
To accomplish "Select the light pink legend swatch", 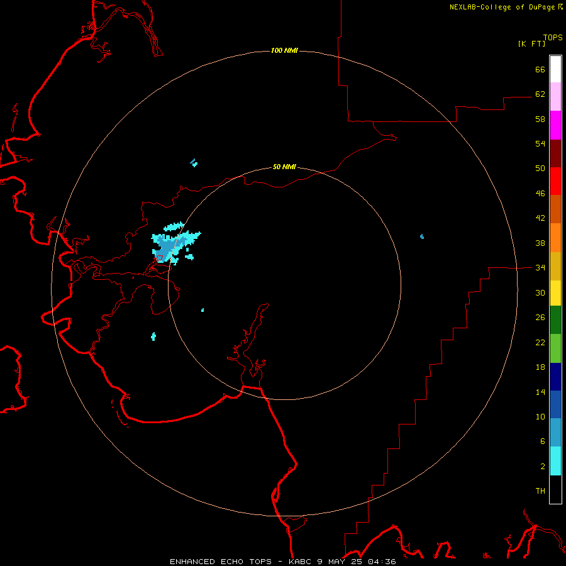I will click(x=555, y=97).
